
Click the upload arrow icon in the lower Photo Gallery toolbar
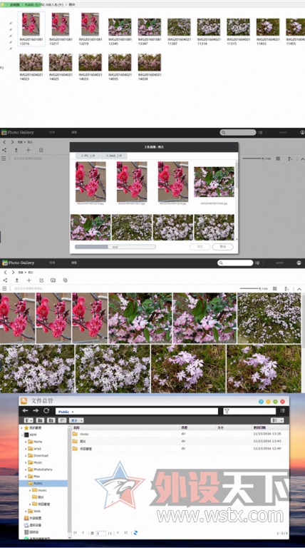click(x=16, y=280)
